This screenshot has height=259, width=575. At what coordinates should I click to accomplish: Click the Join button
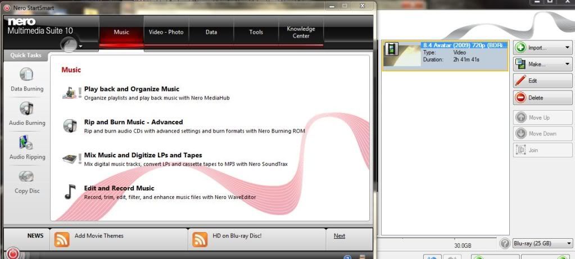(x=542, y=150)
